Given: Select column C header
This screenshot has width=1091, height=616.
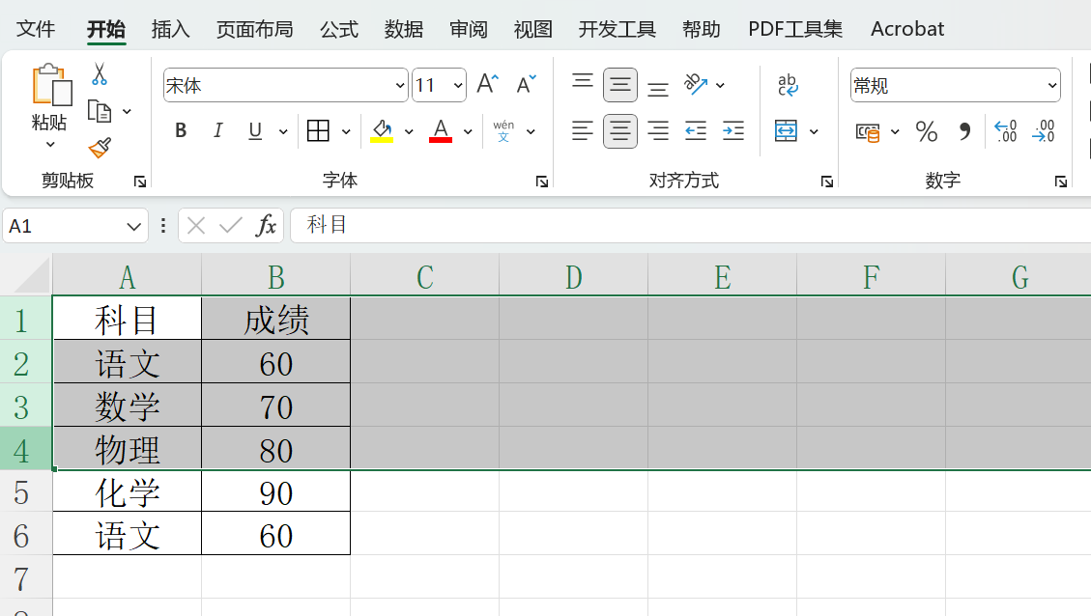Looking at the screenshot, I should (425, 277).
